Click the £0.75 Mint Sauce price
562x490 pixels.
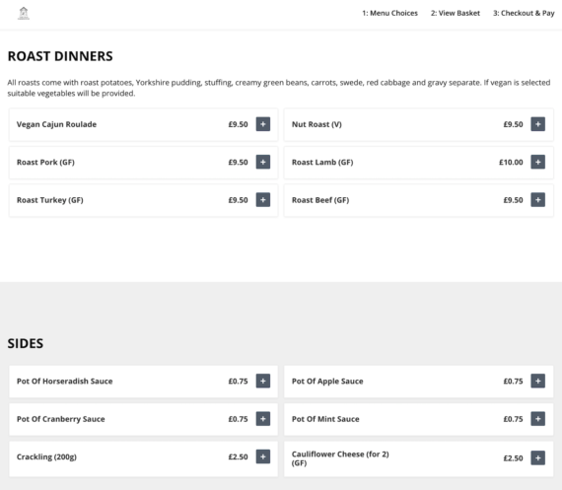[513, 419]
